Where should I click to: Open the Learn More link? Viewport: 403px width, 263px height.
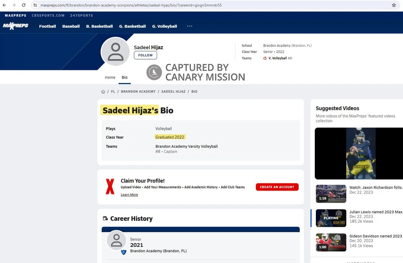click(129, 195)
